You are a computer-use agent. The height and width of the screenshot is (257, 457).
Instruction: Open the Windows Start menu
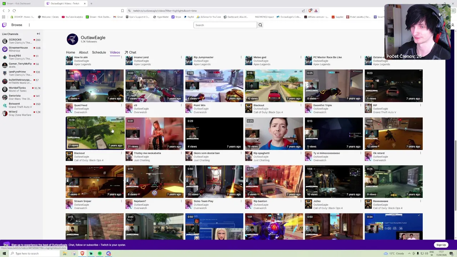tap(4, 253)
